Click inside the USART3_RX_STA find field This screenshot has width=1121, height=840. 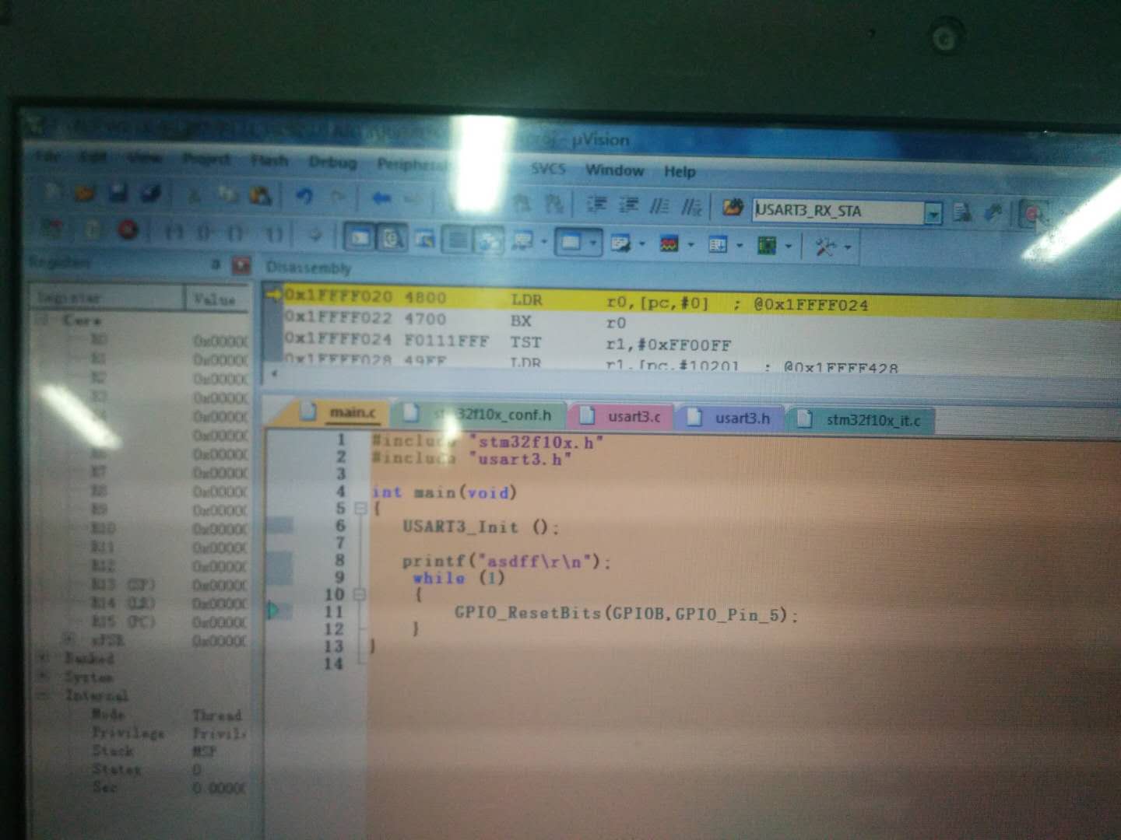[x=837, y=211]
